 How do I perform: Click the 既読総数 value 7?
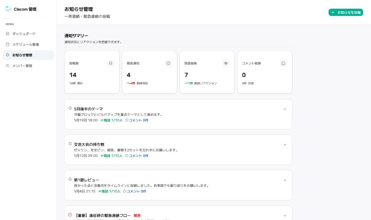186,75
